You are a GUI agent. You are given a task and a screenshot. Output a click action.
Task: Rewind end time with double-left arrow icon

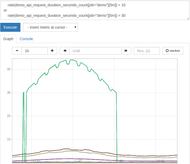[65, 51]
